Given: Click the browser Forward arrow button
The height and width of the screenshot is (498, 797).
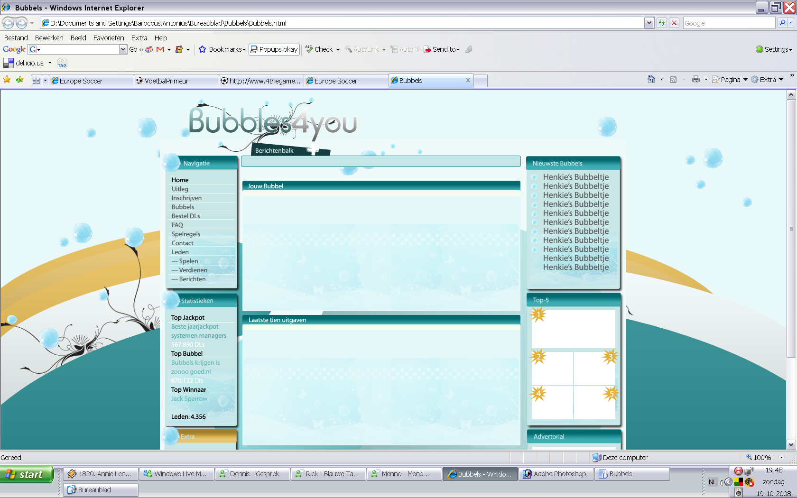Looking at the screenshot, I should tap(22, 23).
